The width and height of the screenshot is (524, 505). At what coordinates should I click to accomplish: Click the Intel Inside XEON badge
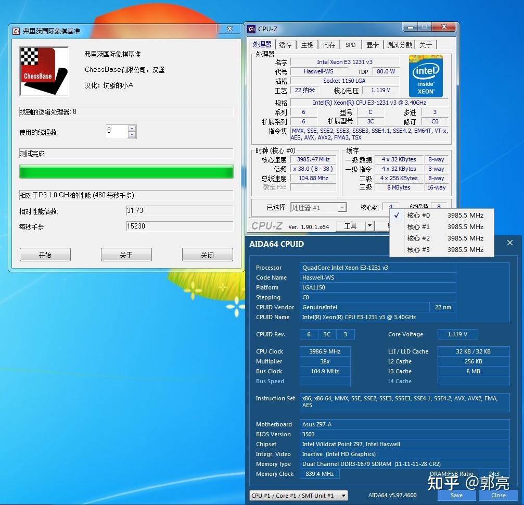pyautogui.click(x=426, y=76)
